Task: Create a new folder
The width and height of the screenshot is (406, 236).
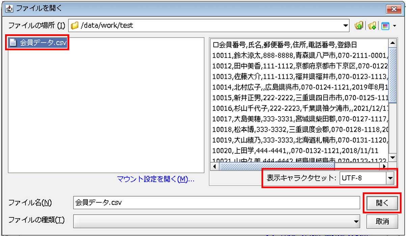Action: [x=372, y=25]
